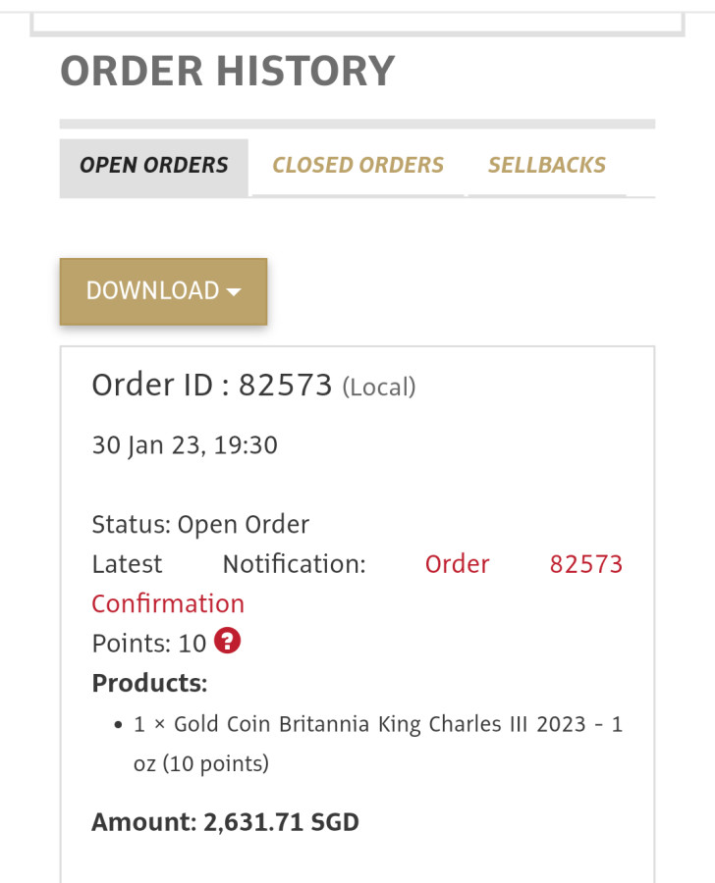Image resolution: width=715 pixels, height=883 pixels.
Task: Click the ORDER HISTORY page heading
Action: pos(228,71)
